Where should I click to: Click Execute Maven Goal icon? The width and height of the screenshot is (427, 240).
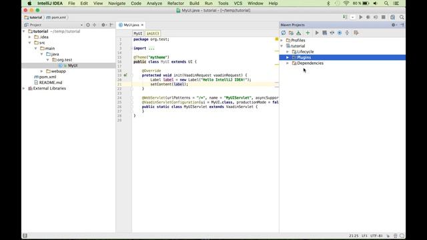point(325,33)
